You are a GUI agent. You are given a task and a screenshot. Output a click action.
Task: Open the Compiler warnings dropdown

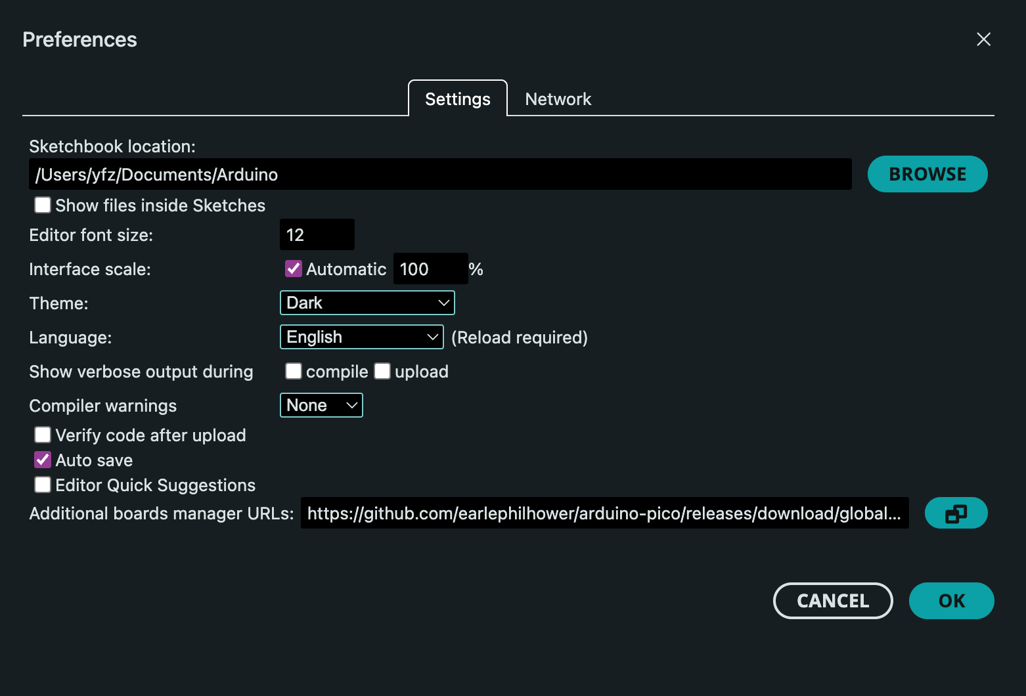[321, 405]
